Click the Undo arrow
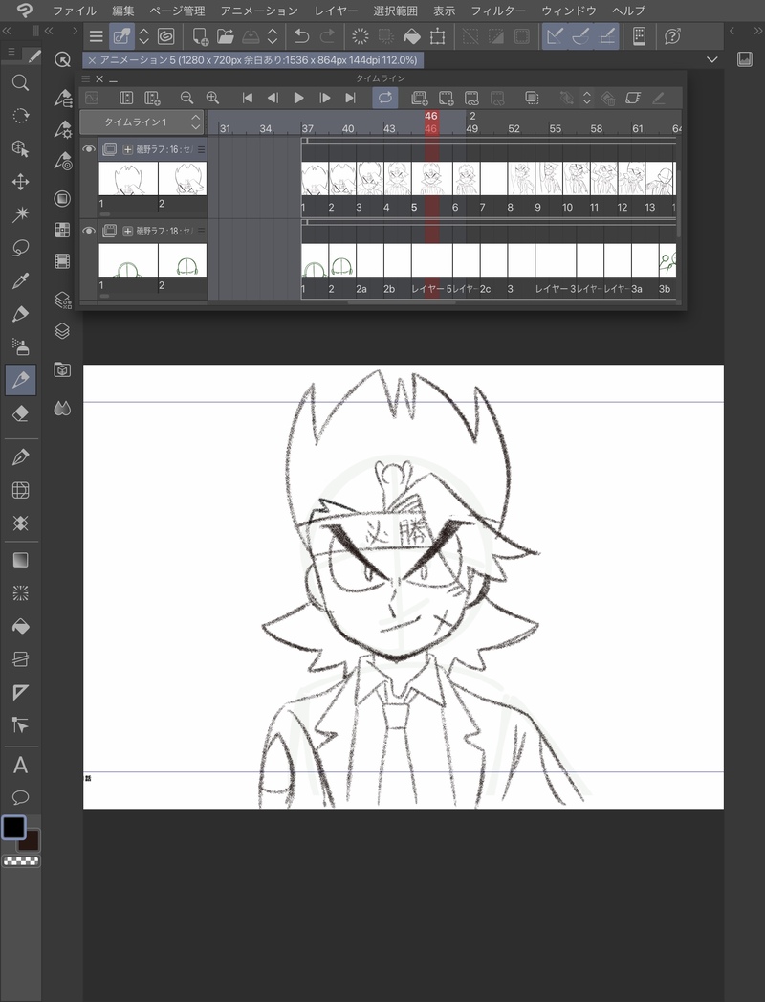The height and width of the screenshot is (1002, 765). click(x=301, y=36)
